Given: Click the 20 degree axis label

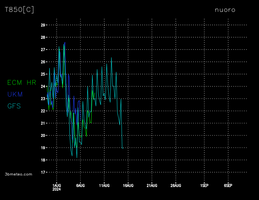Looking at the screenshot, I should 43,135.
